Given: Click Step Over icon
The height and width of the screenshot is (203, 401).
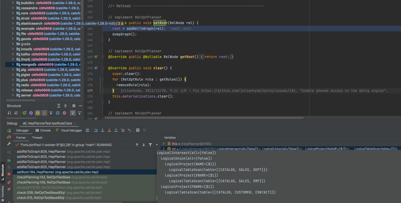Looking at the screenshot, I should [x=96, y=130].
